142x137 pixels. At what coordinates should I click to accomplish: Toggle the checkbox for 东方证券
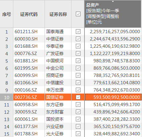(x=78, y=104)
